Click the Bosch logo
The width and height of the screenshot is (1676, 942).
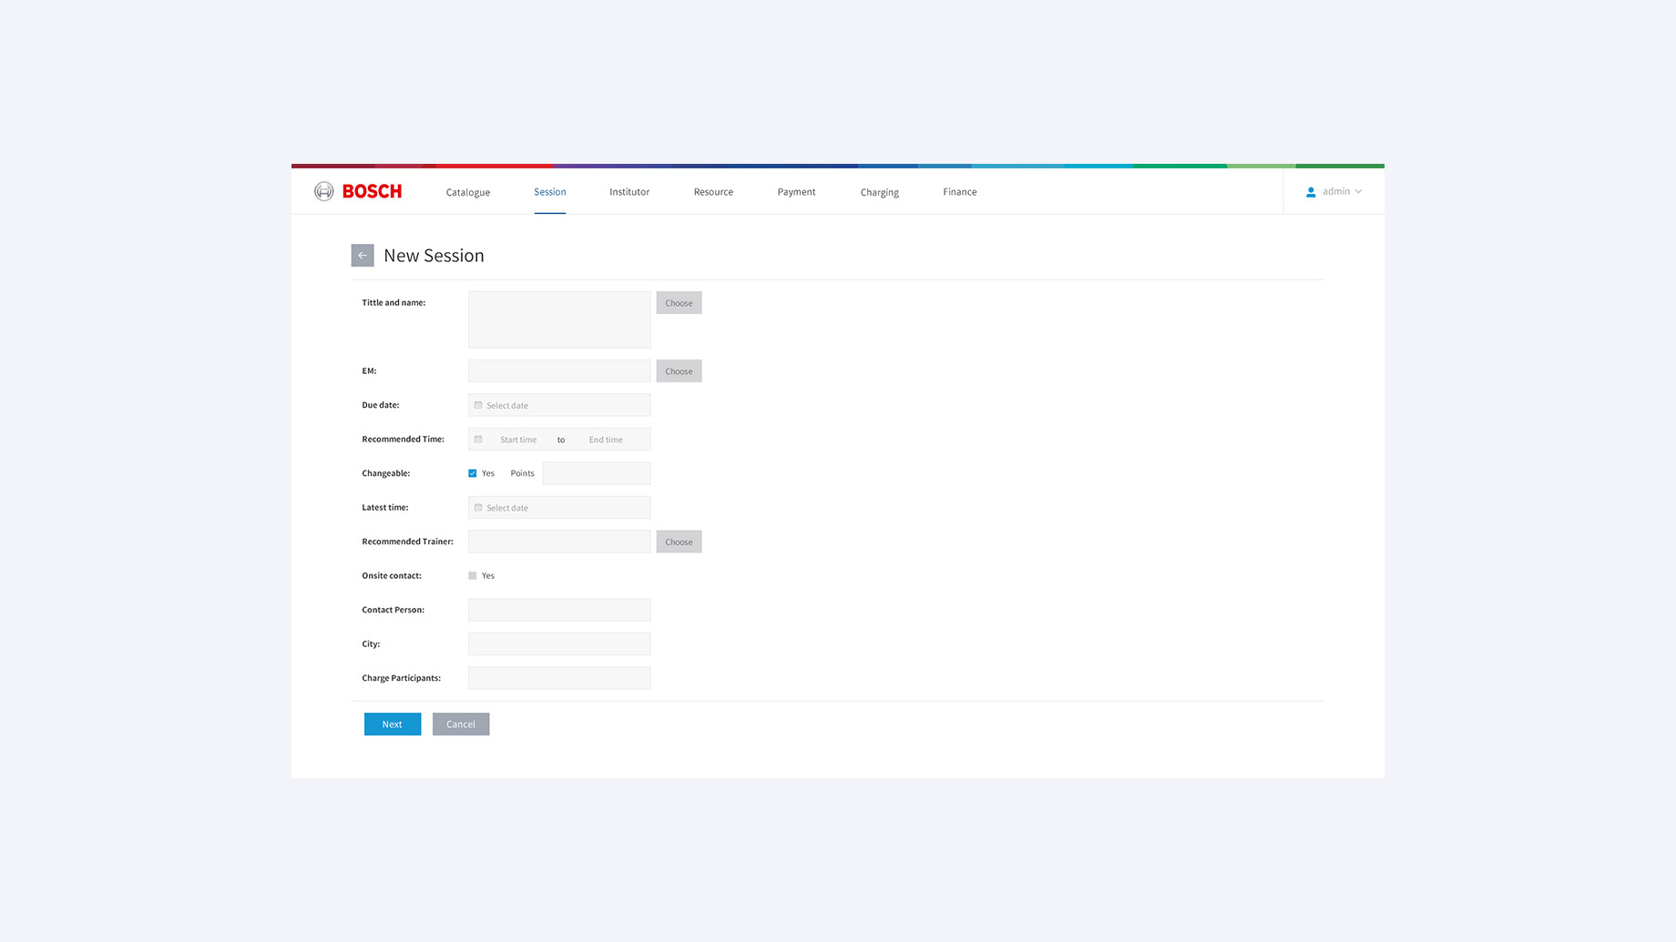coord(358,191)
